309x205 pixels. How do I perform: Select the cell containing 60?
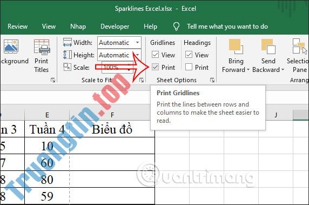[47, 163]
